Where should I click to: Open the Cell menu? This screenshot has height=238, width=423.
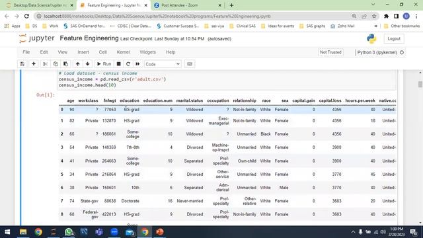point(103,52)
